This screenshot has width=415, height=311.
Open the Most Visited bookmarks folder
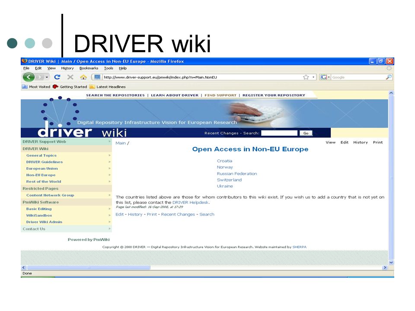click(36, 87)
